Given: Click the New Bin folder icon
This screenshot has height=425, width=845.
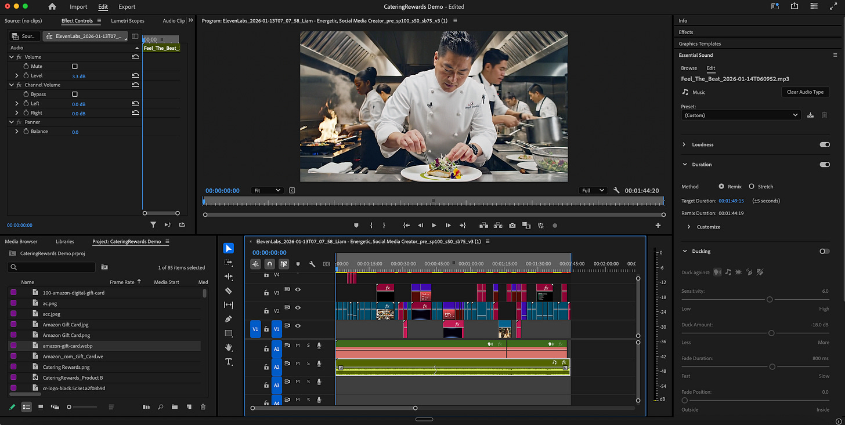Looking at the screenshot, I should pyautogui.click(x=174, y=407).
